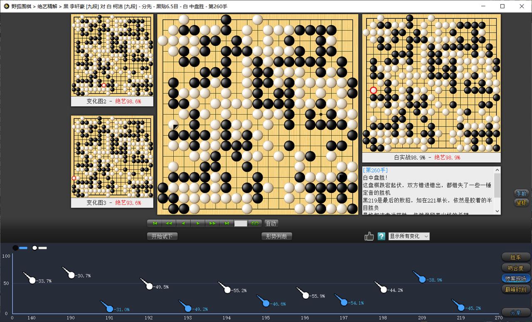The height and width of the screenshot is (322, 532).
Task: Click the 形势判断 button
Action: coord(277,236)
